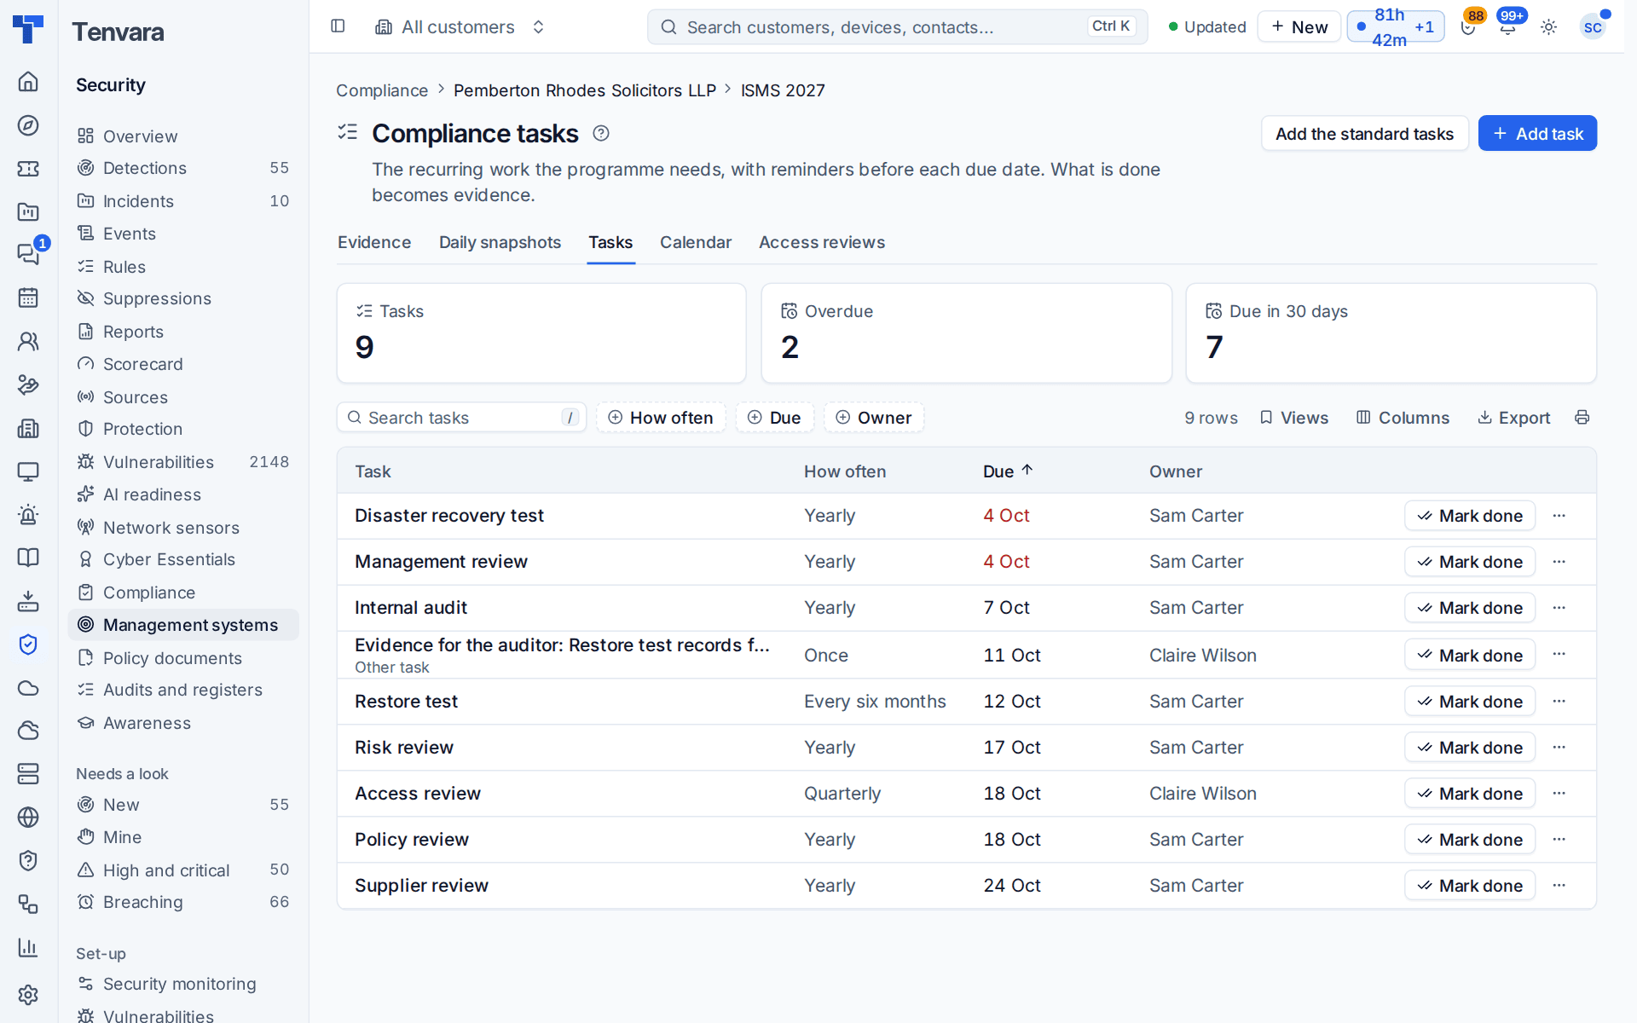Click the compass explore icon in rail

click(x=28, y=125)
